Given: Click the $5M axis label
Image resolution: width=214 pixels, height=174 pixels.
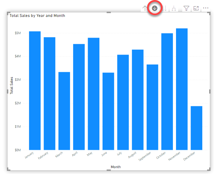Looking at the screenshot, I should [x=18, y=33].
